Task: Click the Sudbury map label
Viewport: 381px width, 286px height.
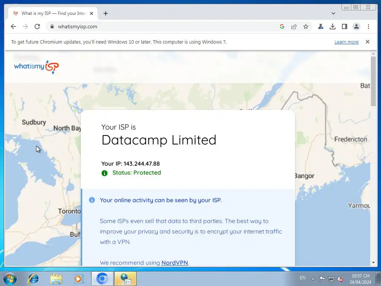Action: 34,122
